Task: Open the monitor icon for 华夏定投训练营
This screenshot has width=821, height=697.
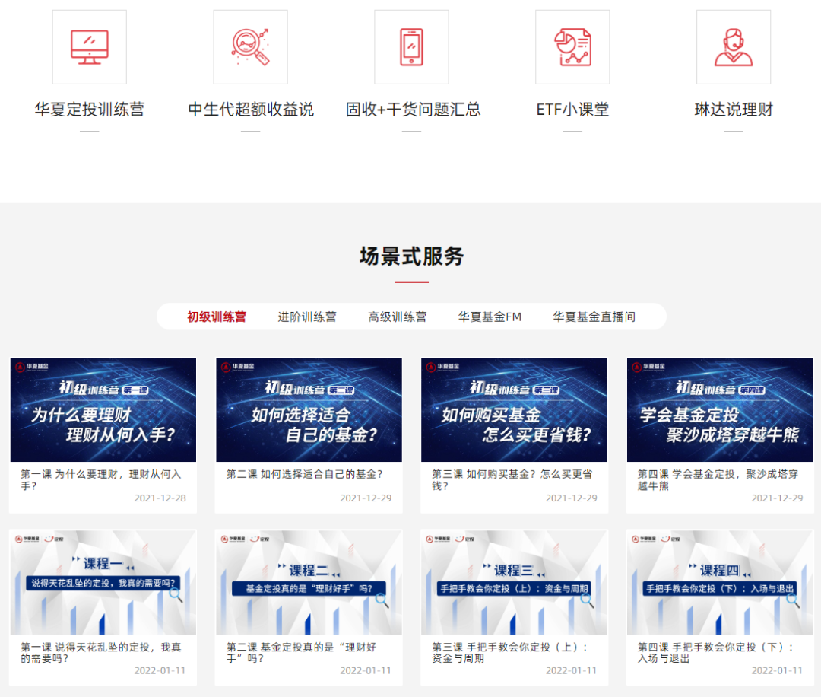Action: 90,47
